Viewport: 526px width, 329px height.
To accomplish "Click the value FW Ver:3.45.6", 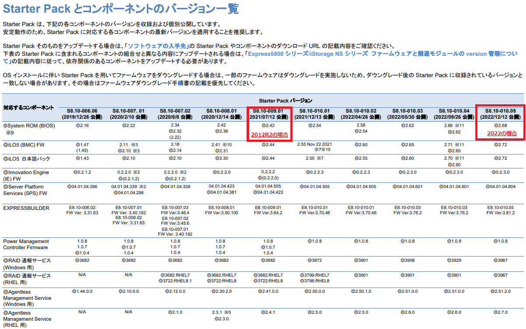I will click(175, 224).
